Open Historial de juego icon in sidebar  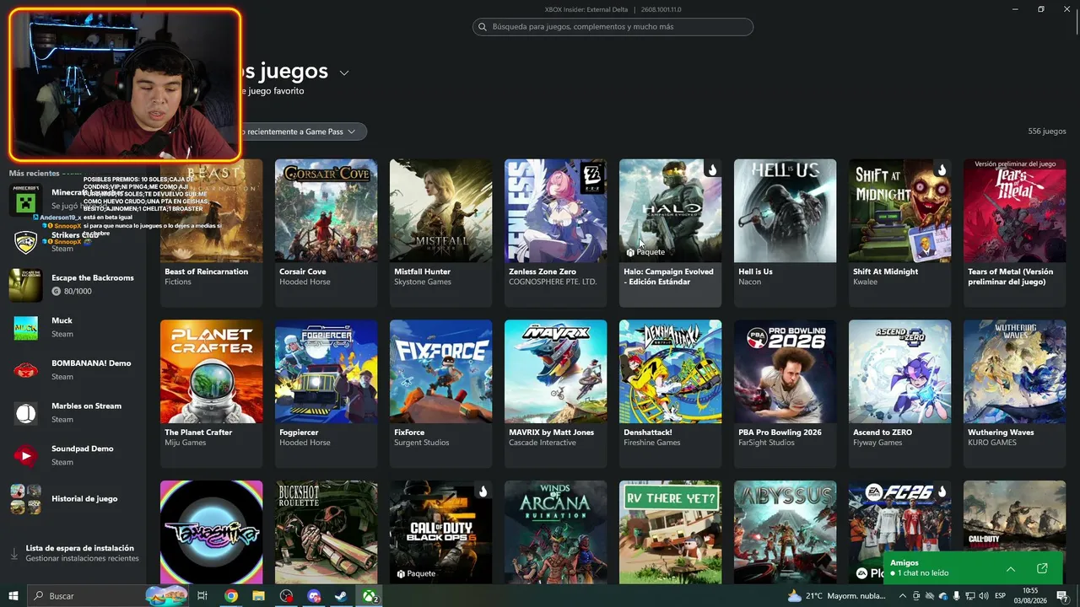point(25,499)
